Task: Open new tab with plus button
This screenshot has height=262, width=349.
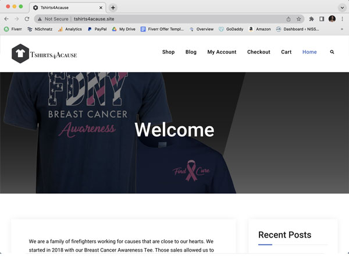Action: 113,8
